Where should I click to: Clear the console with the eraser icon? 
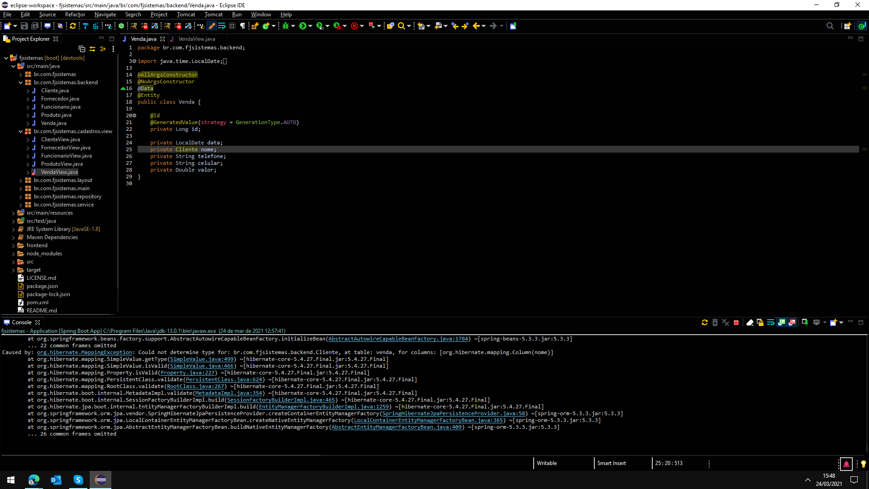pos(750,322)
